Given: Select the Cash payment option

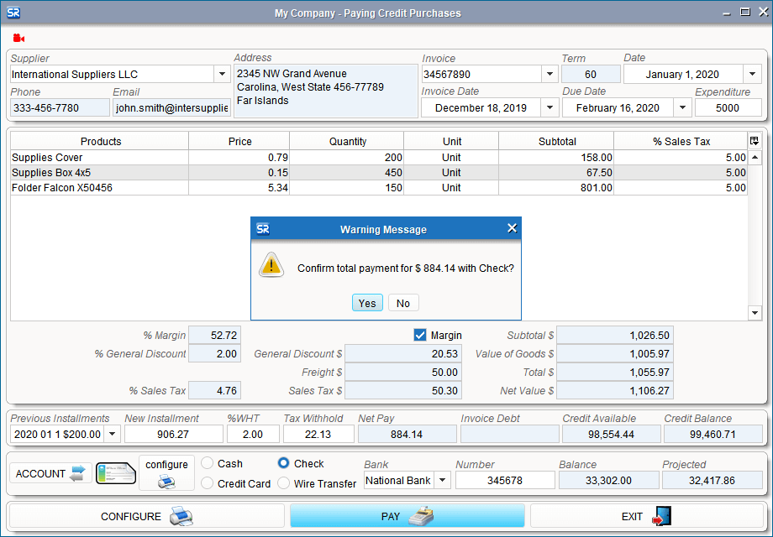Looking at the screenshot, I should (x=208, y=463).
